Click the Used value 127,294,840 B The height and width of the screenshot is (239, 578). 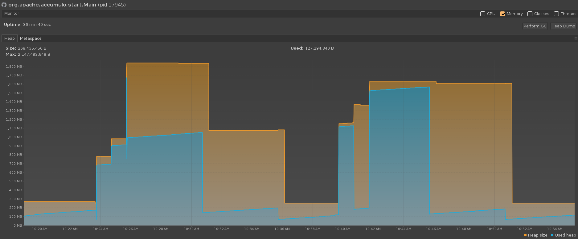click(x=319, y=48)
